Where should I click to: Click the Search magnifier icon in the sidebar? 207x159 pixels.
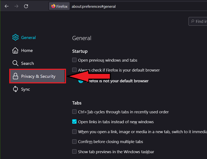(x=15, y=63)
